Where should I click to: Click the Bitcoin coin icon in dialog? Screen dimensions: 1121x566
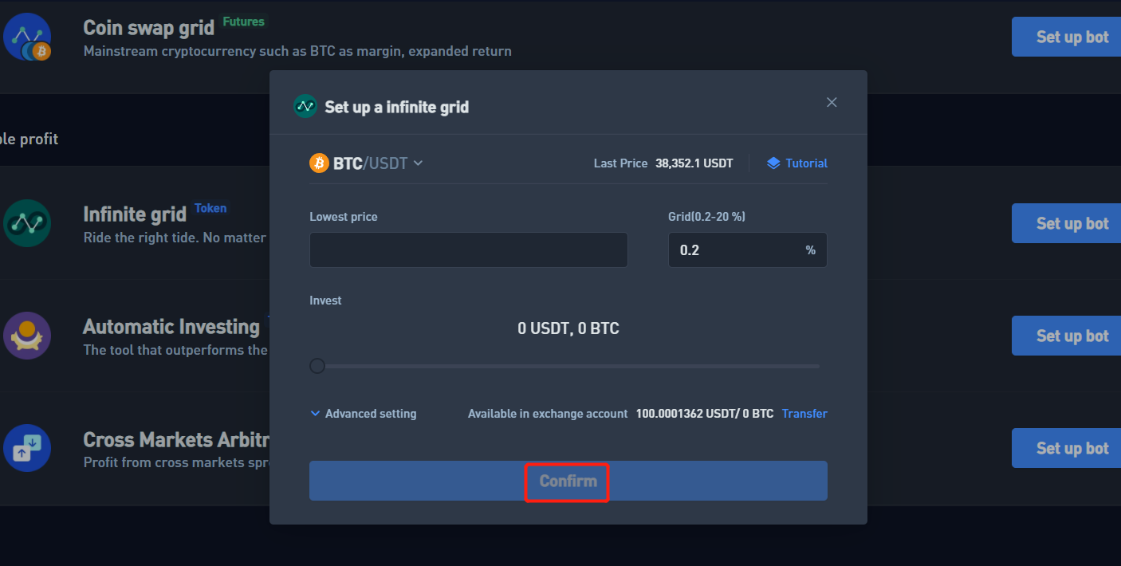pos(319,163)
